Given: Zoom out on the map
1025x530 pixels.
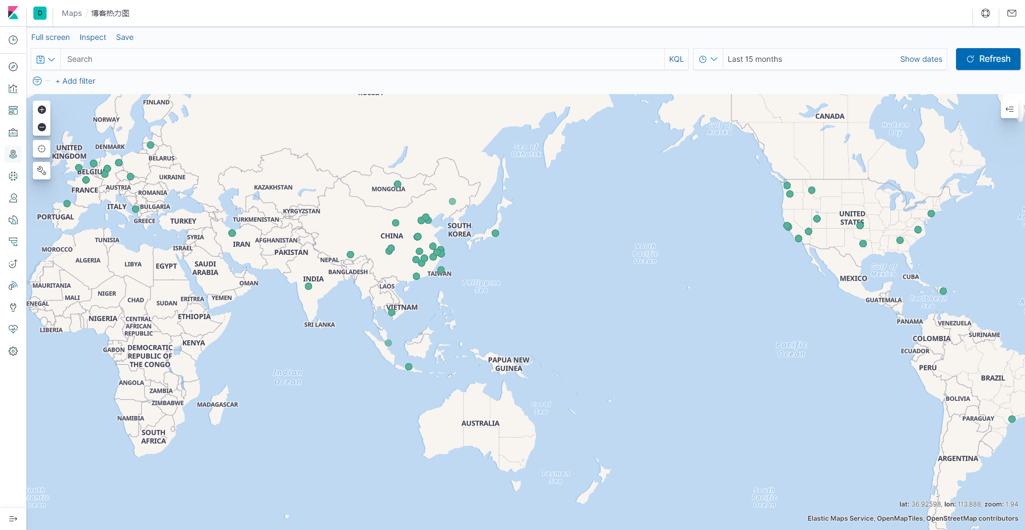Looking at the screenshot, I should [42, 127].
